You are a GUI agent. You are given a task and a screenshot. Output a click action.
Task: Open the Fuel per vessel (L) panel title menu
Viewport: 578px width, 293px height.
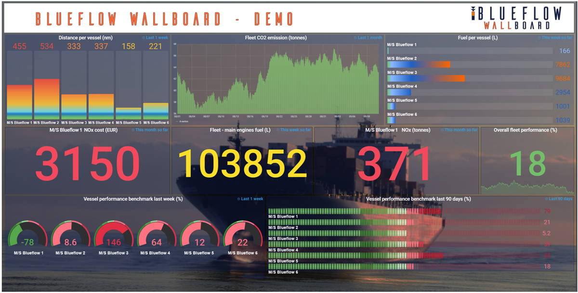coord(478,38)
